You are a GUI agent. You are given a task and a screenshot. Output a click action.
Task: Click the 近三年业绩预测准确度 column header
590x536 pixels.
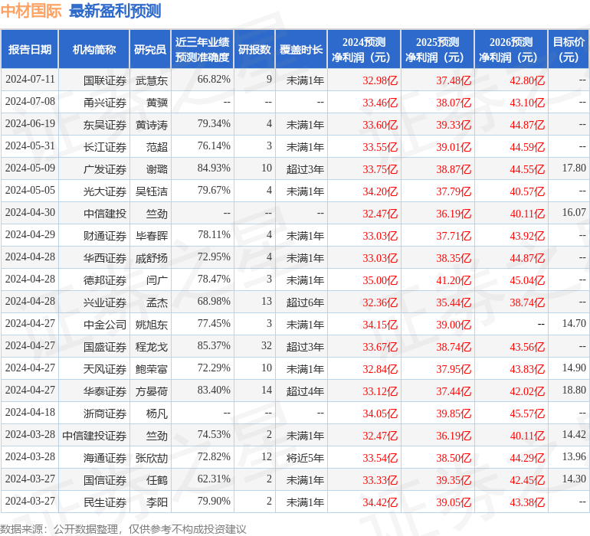202,49
